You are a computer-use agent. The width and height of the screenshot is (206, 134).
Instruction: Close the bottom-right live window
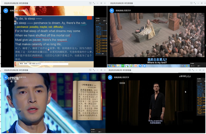pos(203,70)
